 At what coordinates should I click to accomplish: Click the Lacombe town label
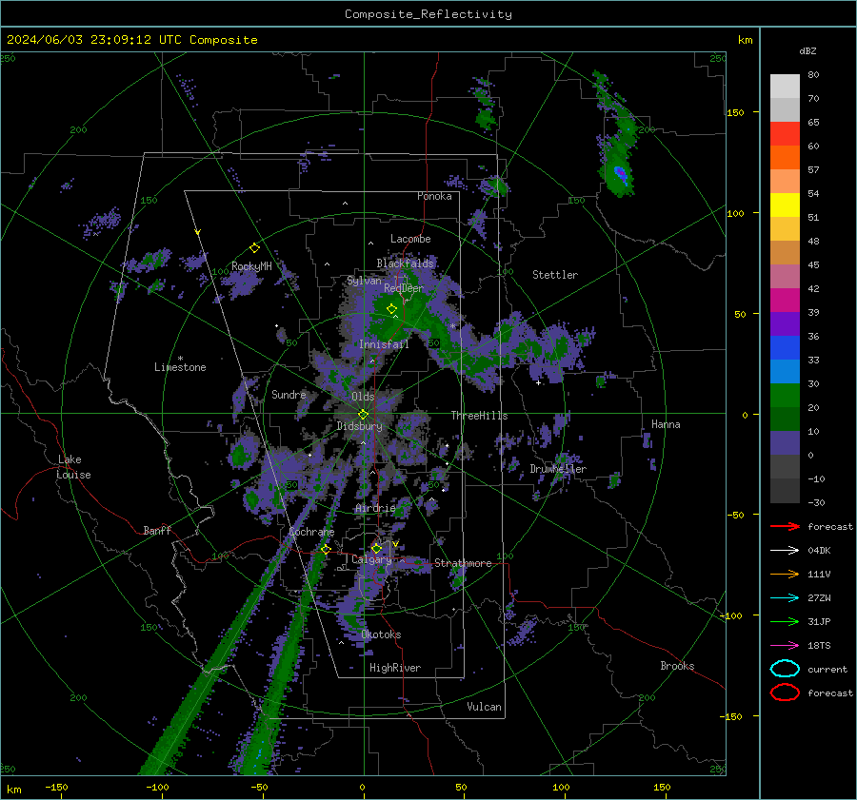(x=410, y=239)
